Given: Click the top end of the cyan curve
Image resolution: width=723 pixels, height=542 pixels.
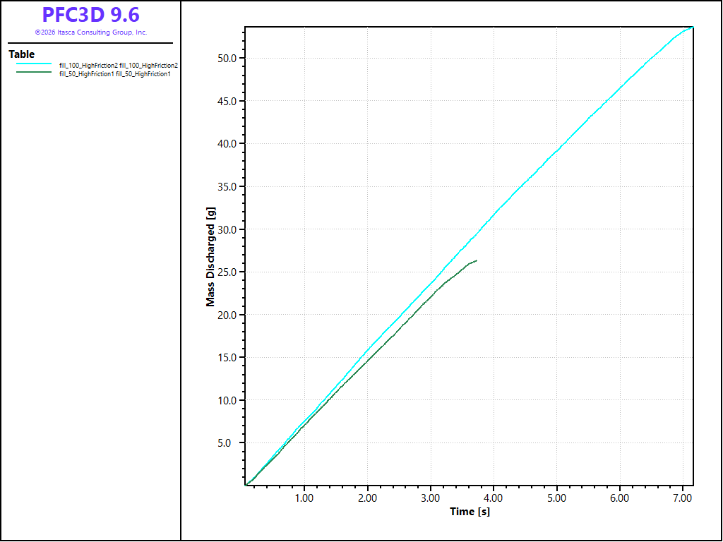Looking at the screenshot, I should [693, 27].
